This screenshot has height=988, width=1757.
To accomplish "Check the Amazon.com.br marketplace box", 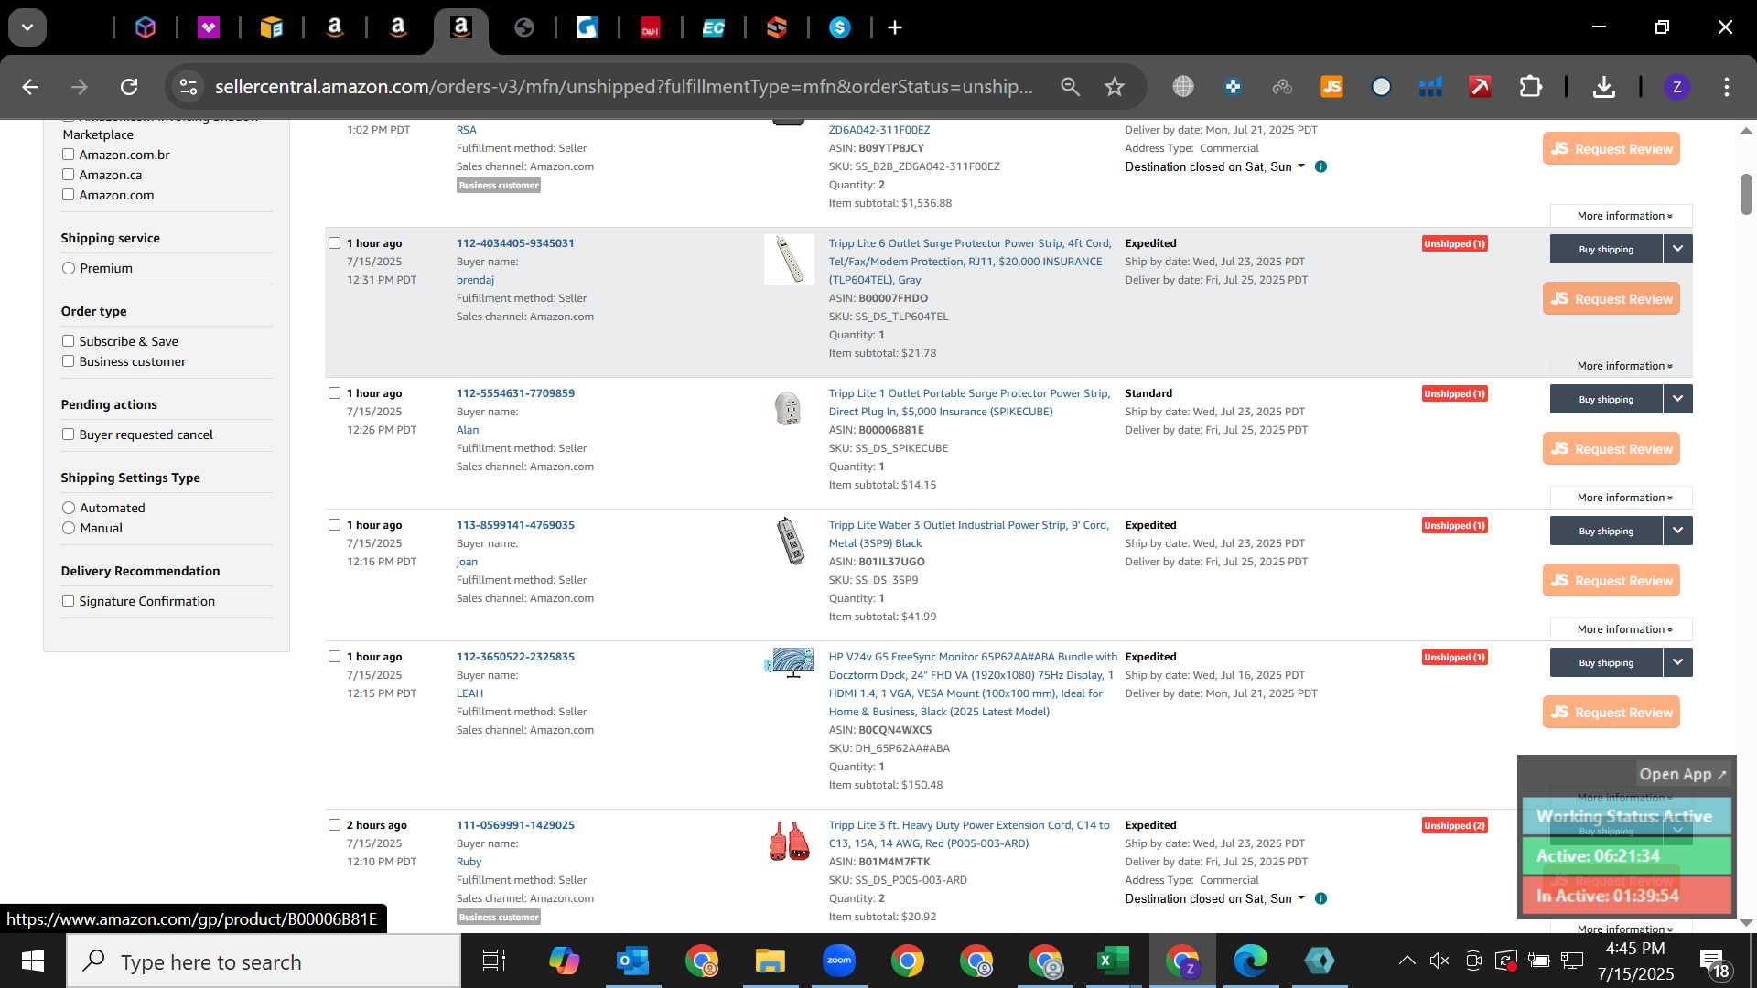I will point(68,155).
